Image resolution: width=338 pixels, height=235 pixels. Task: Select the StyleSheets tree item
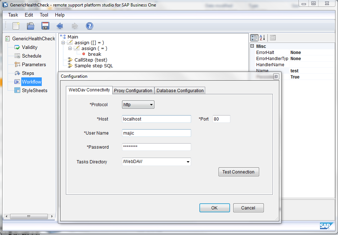tap(35, 90)
